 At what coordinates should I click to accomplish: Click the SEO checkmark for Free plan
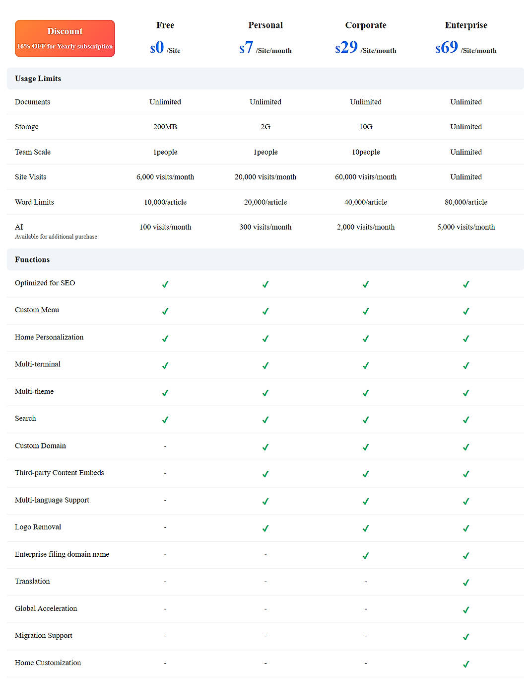point(165,284)
